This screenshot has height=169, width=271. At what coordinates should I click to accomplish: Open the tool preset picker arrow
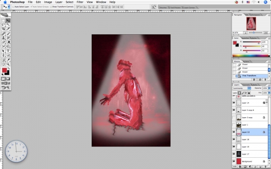click(x=9, y=7)
